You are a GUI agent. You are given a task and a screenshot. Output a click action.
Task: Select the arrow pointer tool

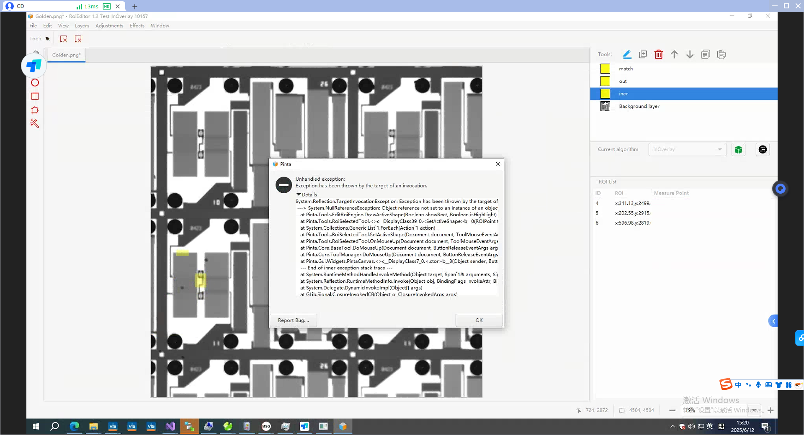(47, 39)
